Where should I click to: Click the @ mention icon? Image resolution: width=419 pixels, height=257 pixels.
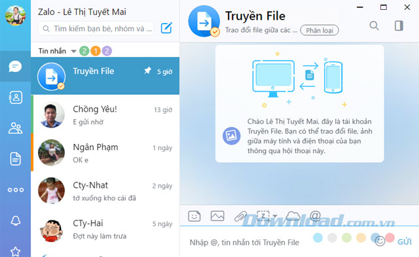click(x=316, y=216)
